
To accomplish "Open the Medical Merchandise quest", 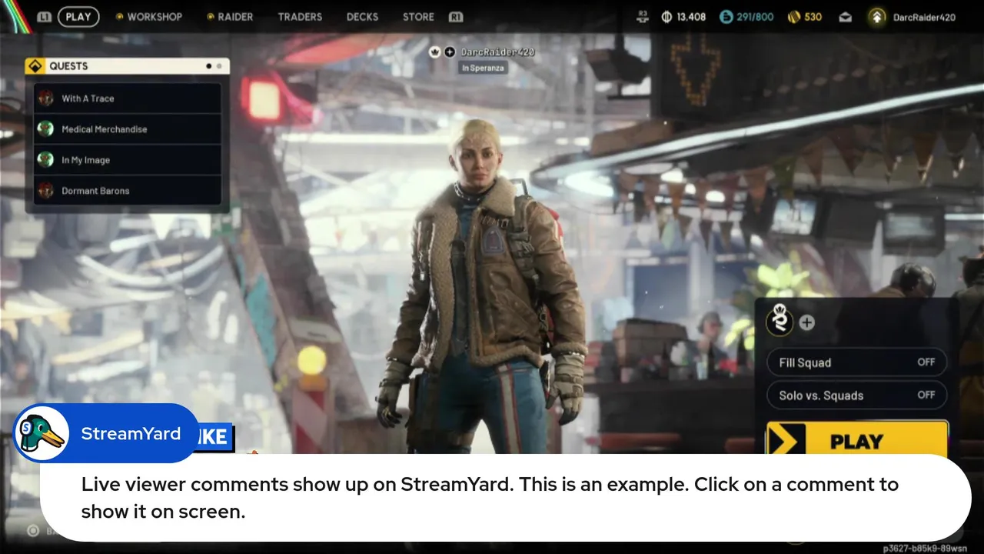I will pos(128,129).
